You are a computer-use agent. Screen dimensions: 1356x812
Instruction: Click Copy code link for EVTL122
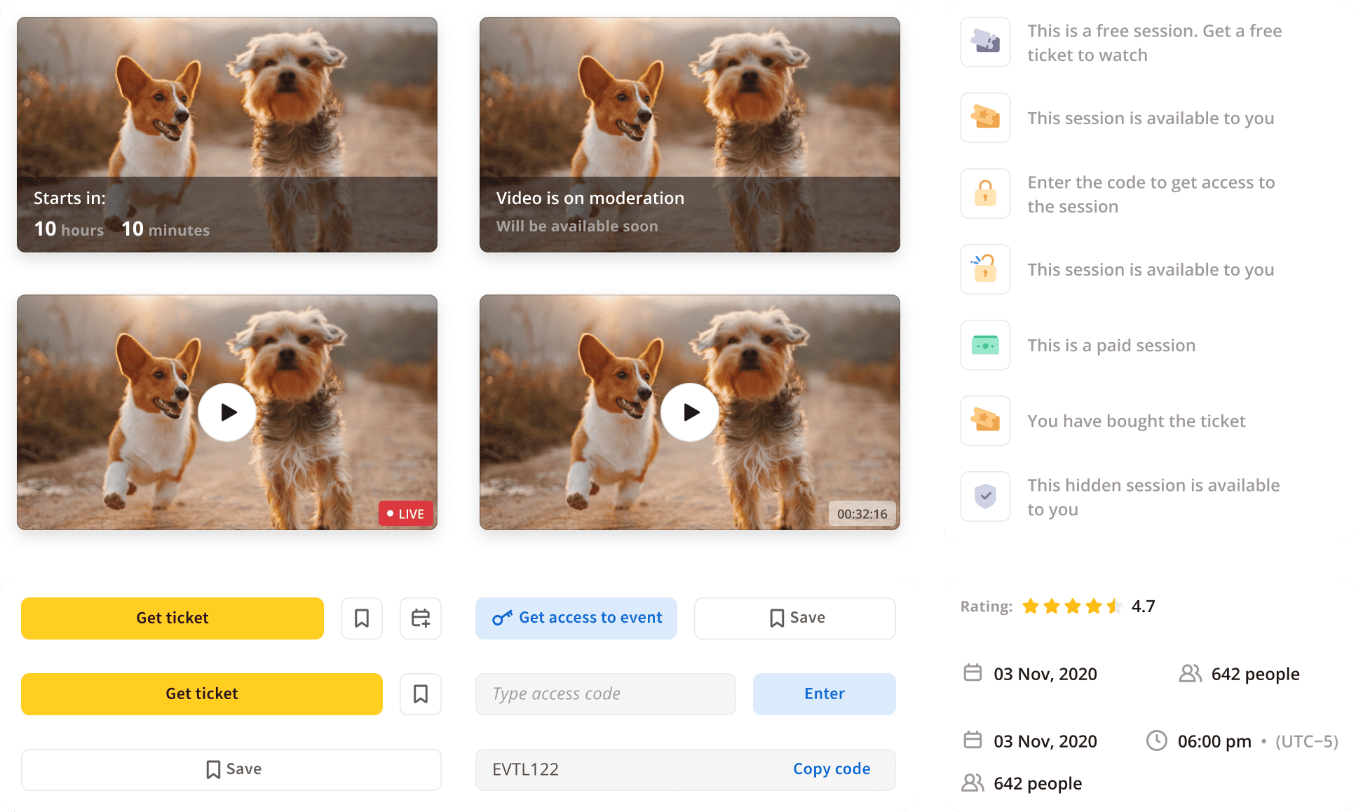832,769
